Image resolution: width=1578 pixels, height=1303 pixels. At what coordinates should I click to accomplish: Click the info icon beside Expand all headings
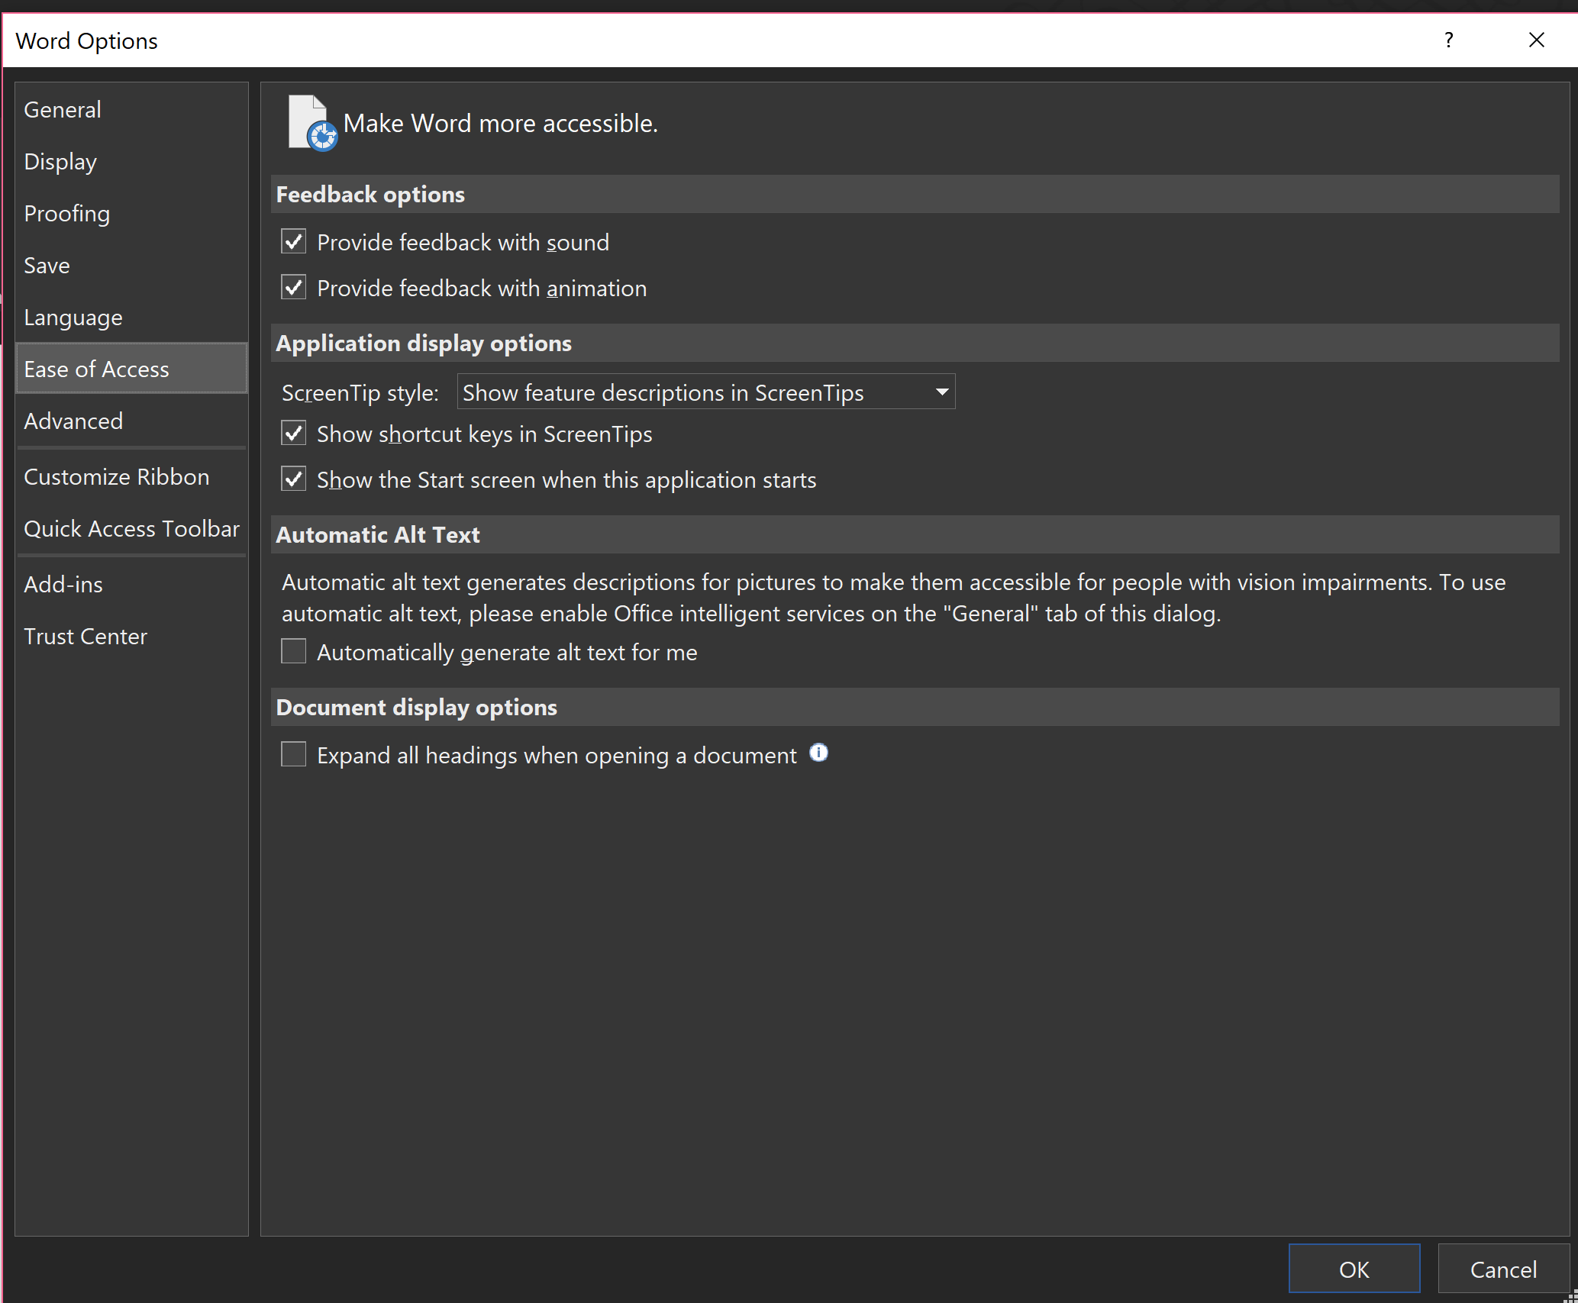tap(818, 753)
